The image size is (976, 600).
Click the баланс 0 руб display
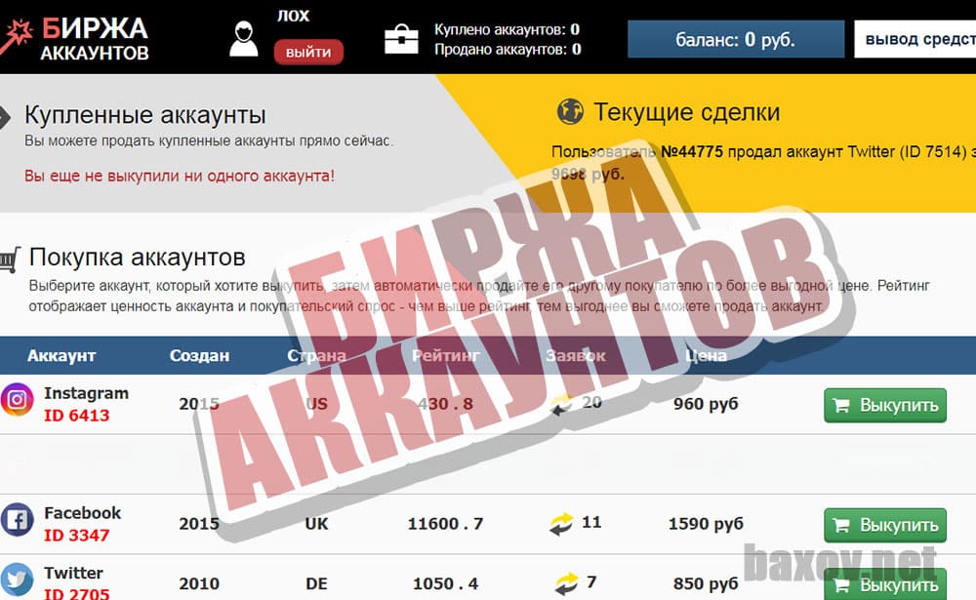(x=735, y=38)
